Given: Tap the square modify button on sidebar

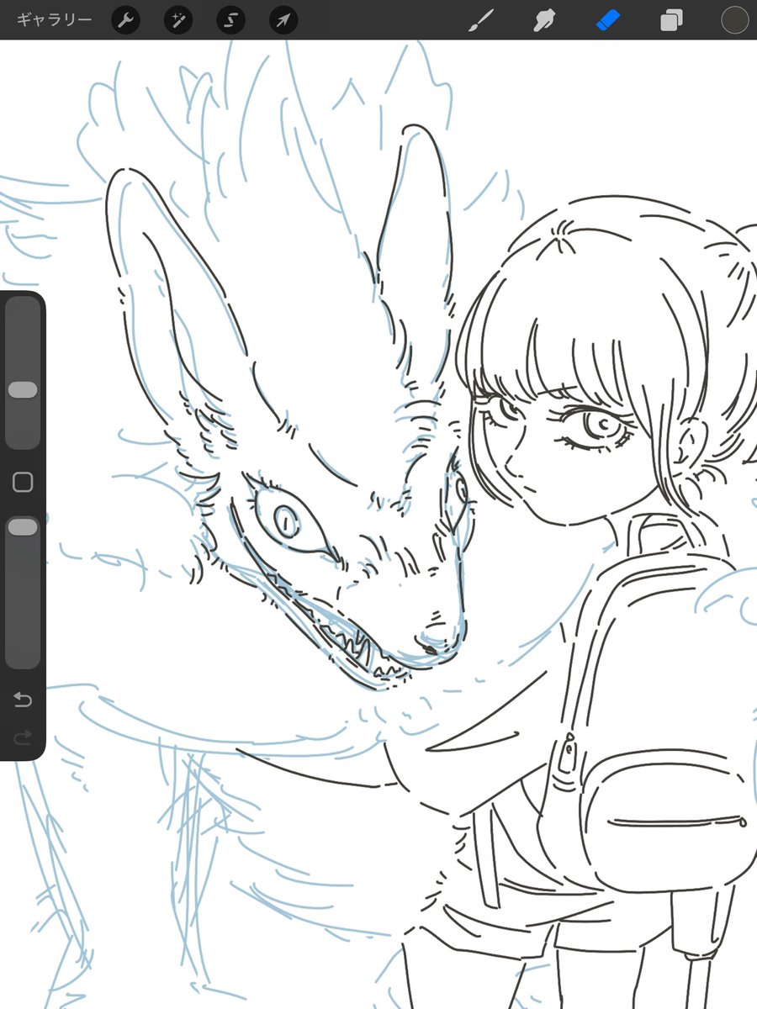Looking at the screenshot, I should 23,482.
